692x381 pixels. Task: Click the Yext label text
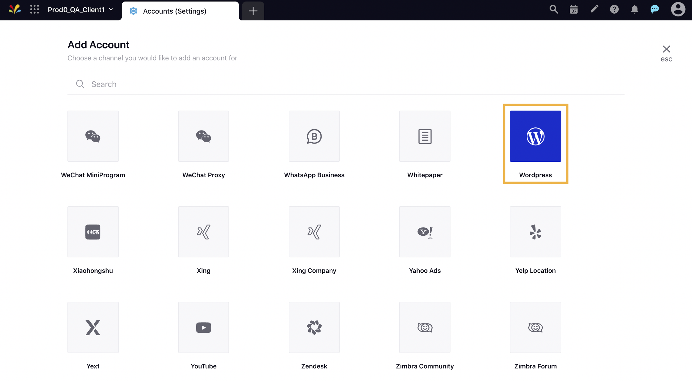point(93,366)
